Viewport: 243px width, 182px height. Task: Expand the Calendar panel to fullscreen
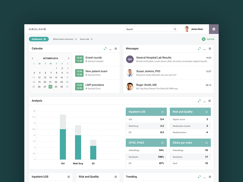pyautogui.click(x=105, y=49)
